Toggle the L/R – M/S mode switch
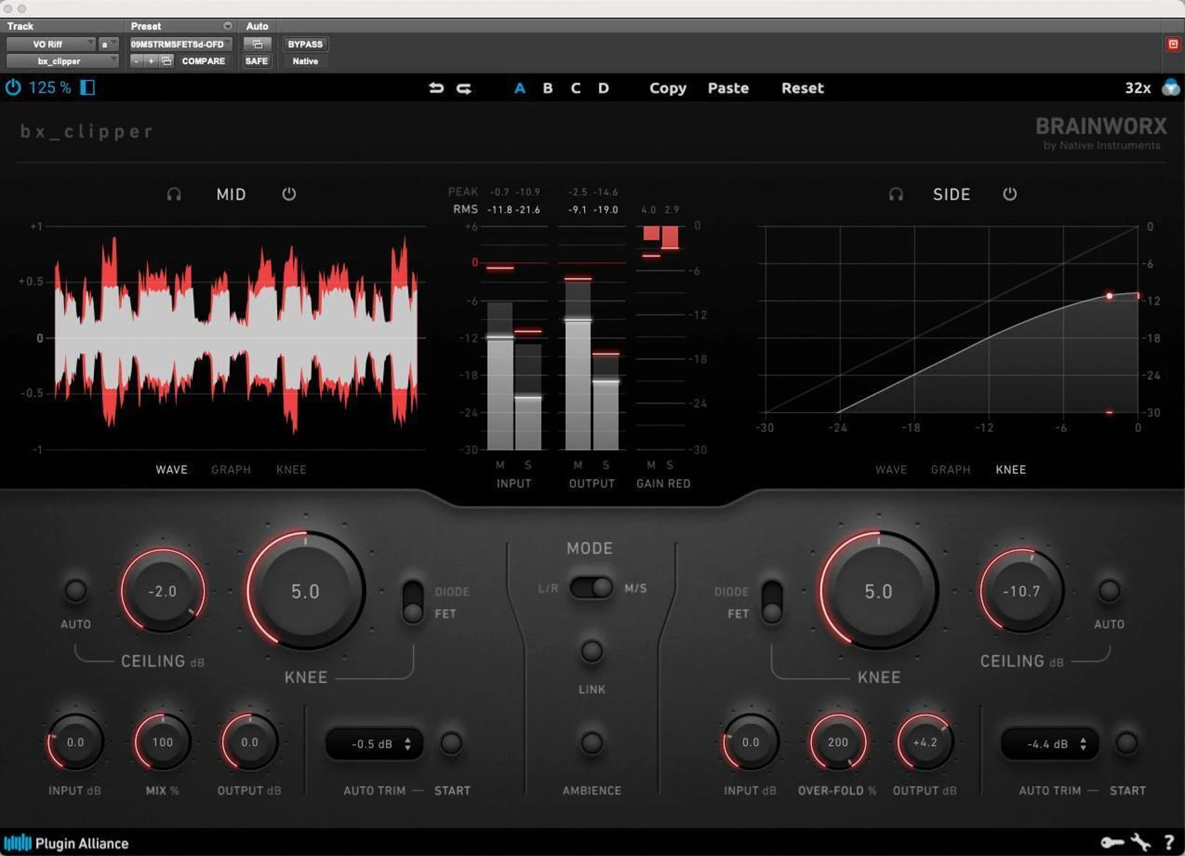Image resolution: width=1185 pixels, height=856 pixels. (591, 587)
